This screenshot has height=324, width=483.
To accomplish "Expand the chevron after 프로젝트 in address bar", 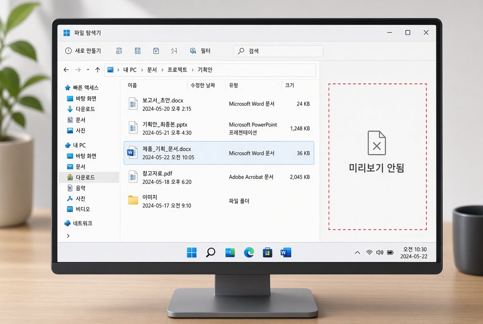I will [193, 70].
